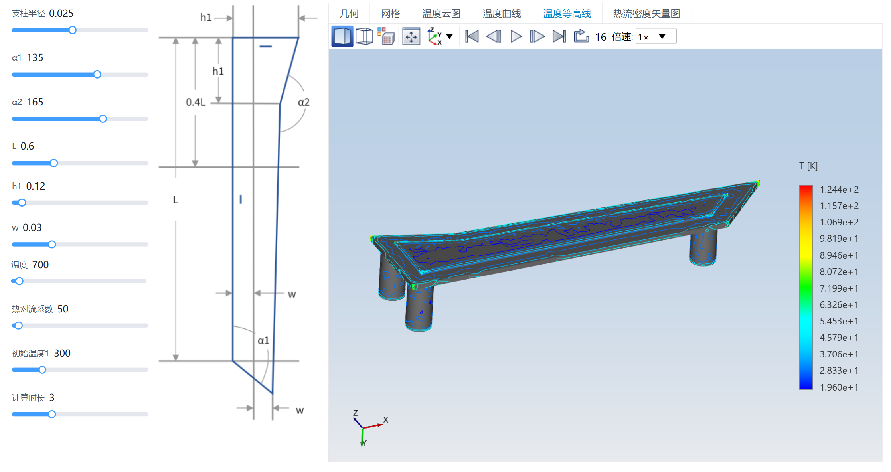Switch to the 几何 tab
The height and width of the screenshot is (472, 891).
(x=349, y=14)
